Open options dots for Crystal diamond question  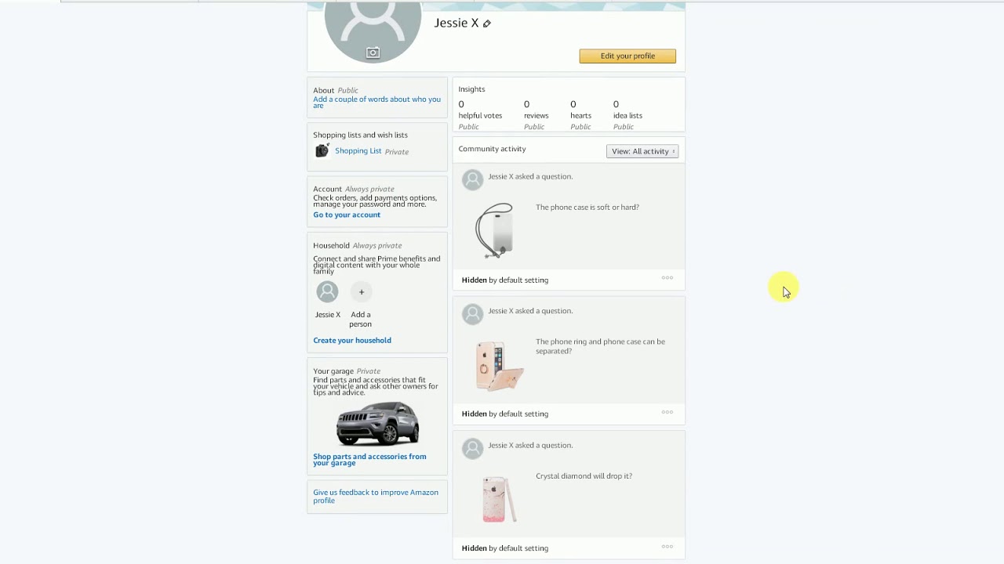(x=667, y=546)
